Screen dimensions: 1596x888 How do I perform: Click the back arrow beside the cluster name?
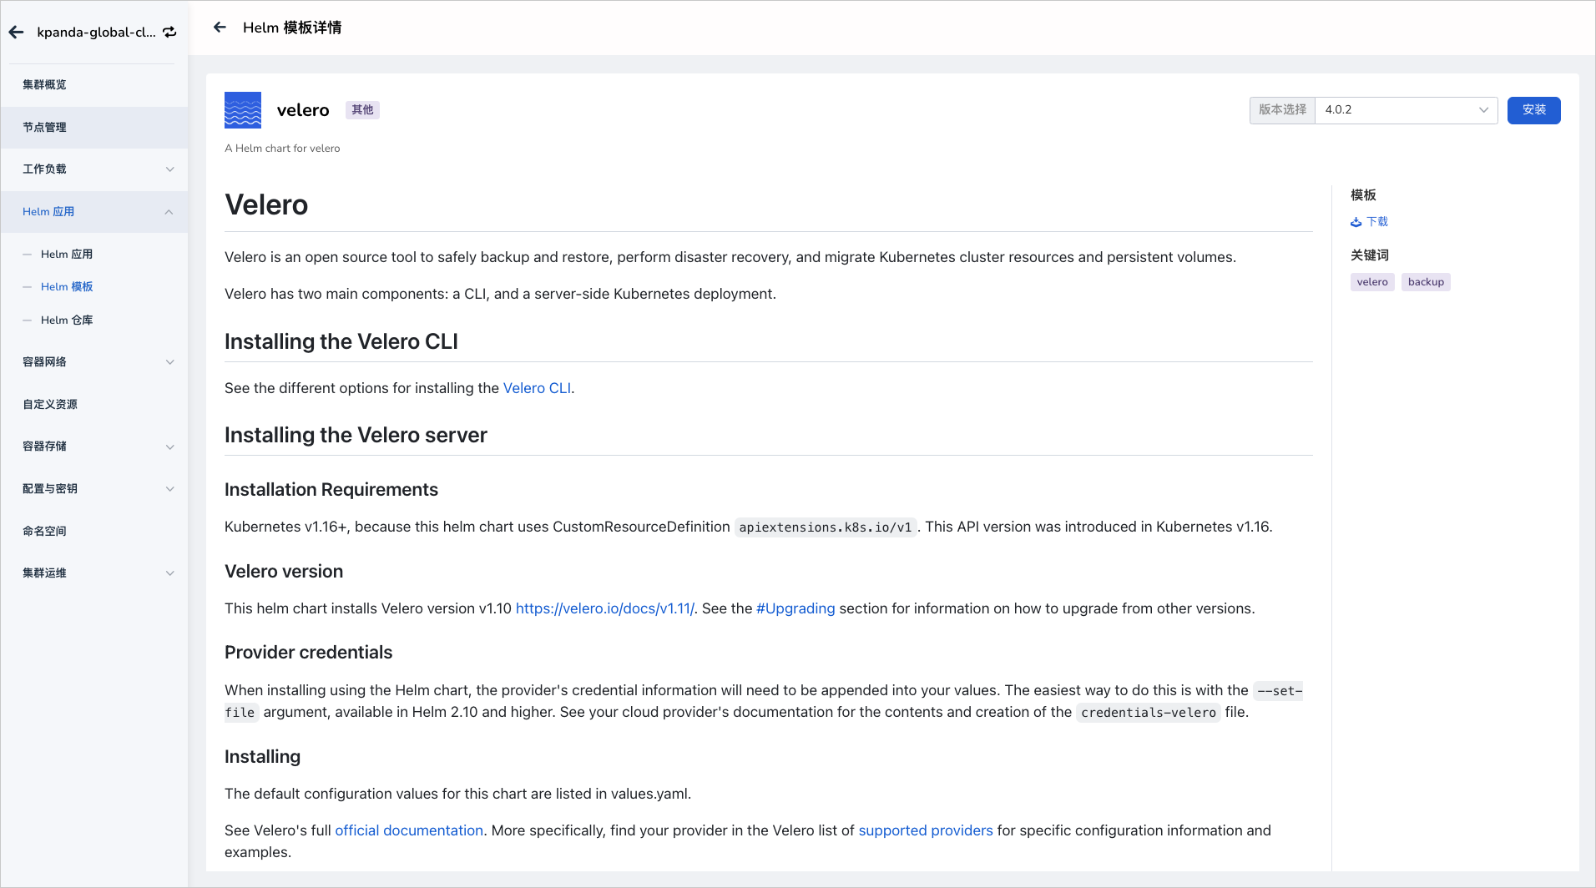click(x=16, y=33)
